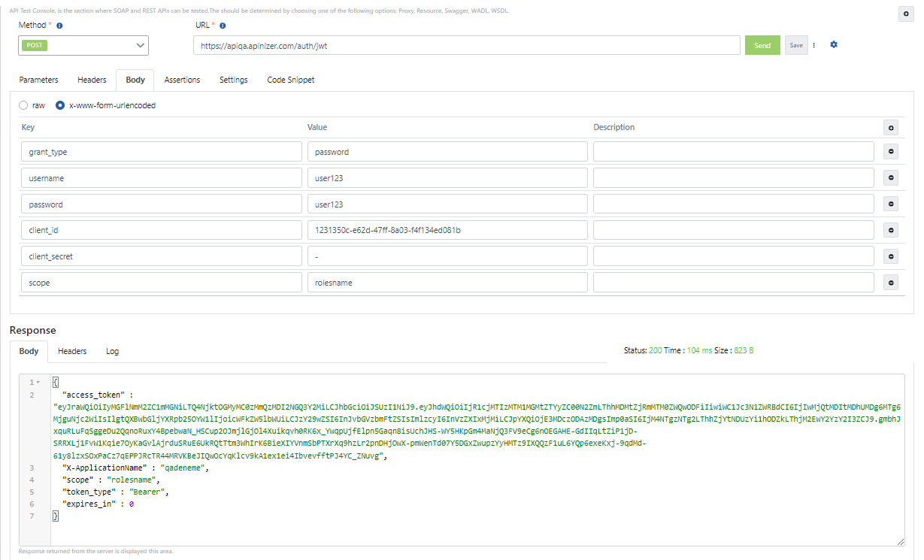924x560 pixels.
Task: Click the Save button
Action: coord(796,45)
